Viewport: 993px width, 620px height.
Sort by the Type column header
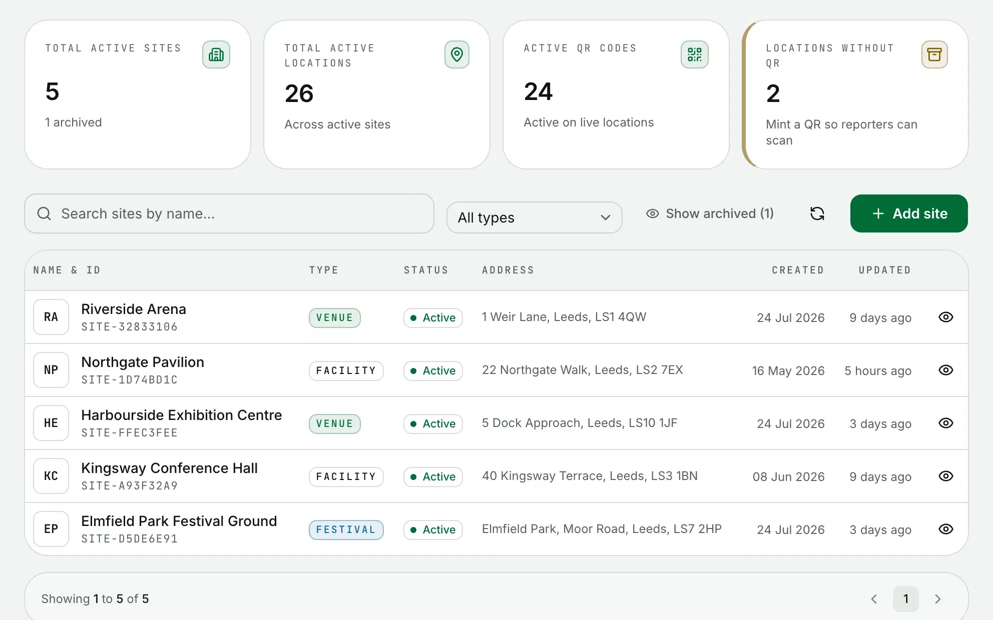tap(324, 270)
